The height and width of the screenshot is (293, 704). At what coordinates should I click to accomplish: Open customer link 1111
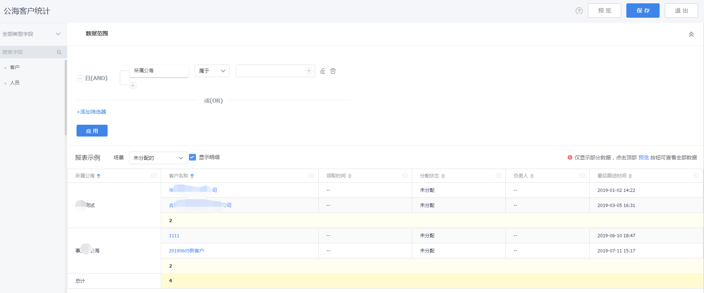174,236
